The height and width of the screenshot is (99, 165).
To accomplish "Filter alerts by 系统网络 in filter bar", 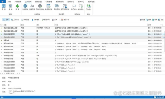I will click(45, 20).
